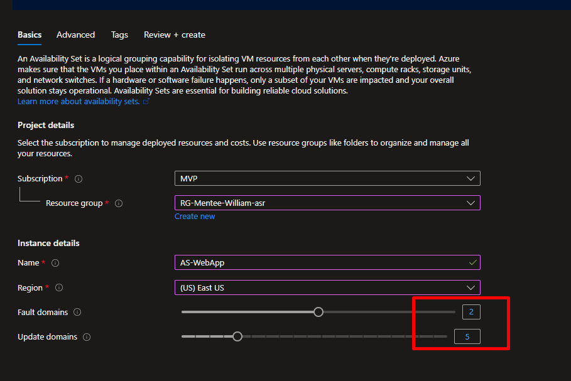This screenshot has height=381, width=571.
Task: Click info icon beside Region label
Action: pos(59,288)
